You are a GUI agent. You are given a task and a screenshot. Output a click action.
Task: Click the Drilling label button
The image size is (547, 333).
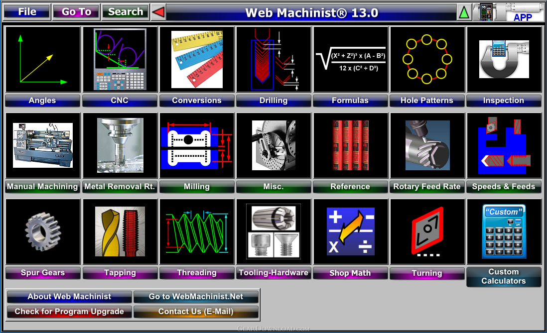(x=273, y=101)
